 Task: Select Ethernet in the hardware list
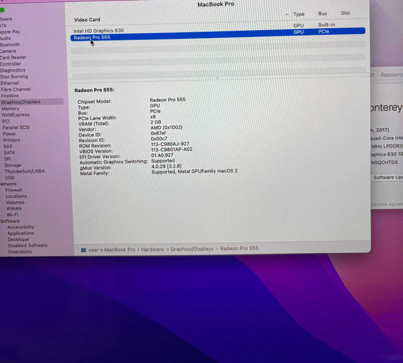click(x=10, y=83)
